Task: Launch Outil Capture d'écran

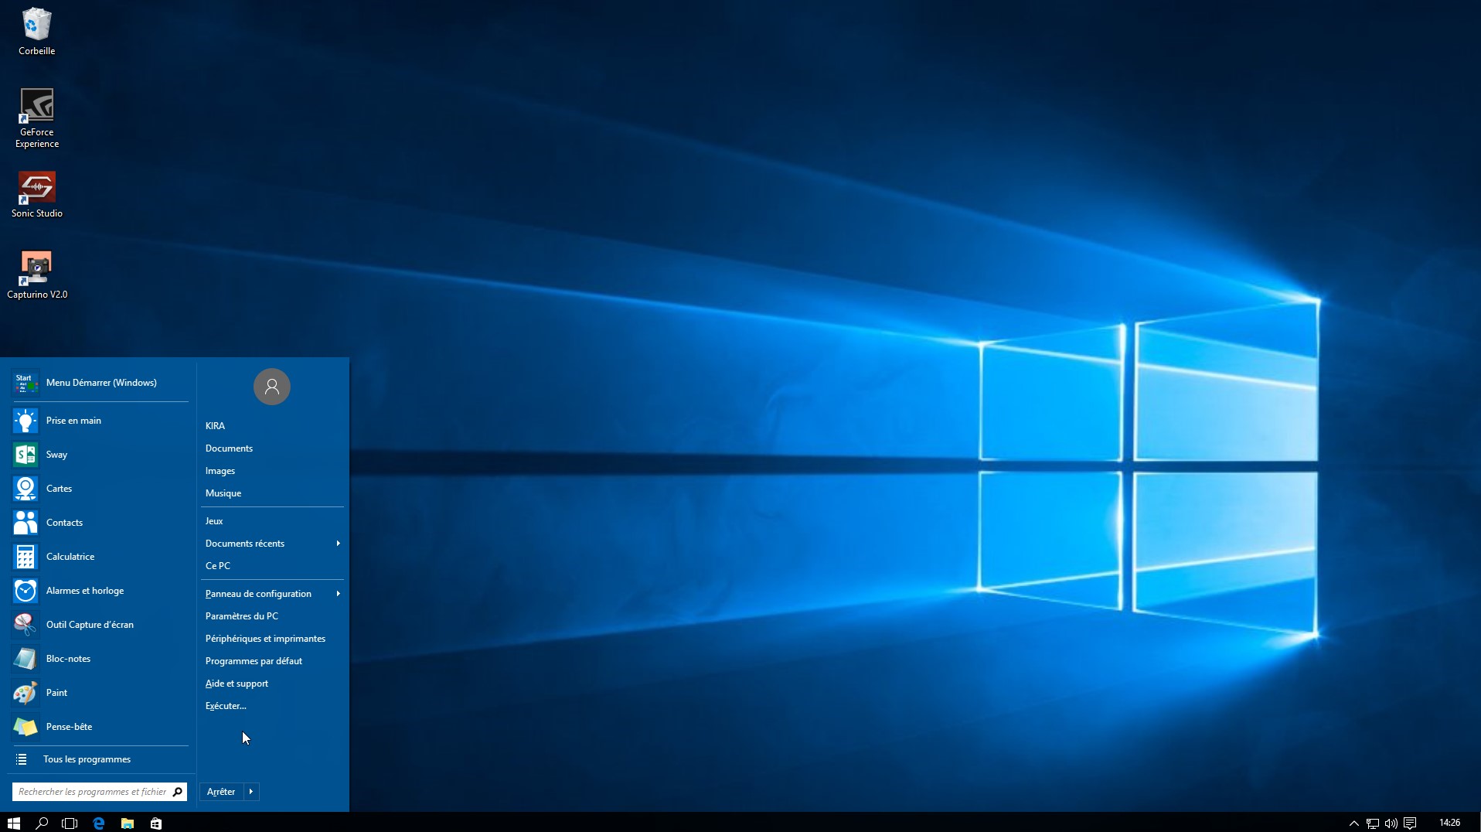Action: [x=100, y=625]
